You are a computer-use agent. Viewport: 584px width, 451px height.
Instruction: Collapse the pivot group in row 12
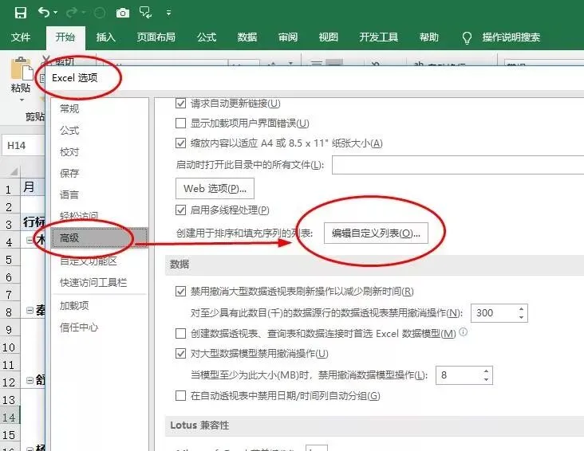pyautogui.click(x=30, y=380)
